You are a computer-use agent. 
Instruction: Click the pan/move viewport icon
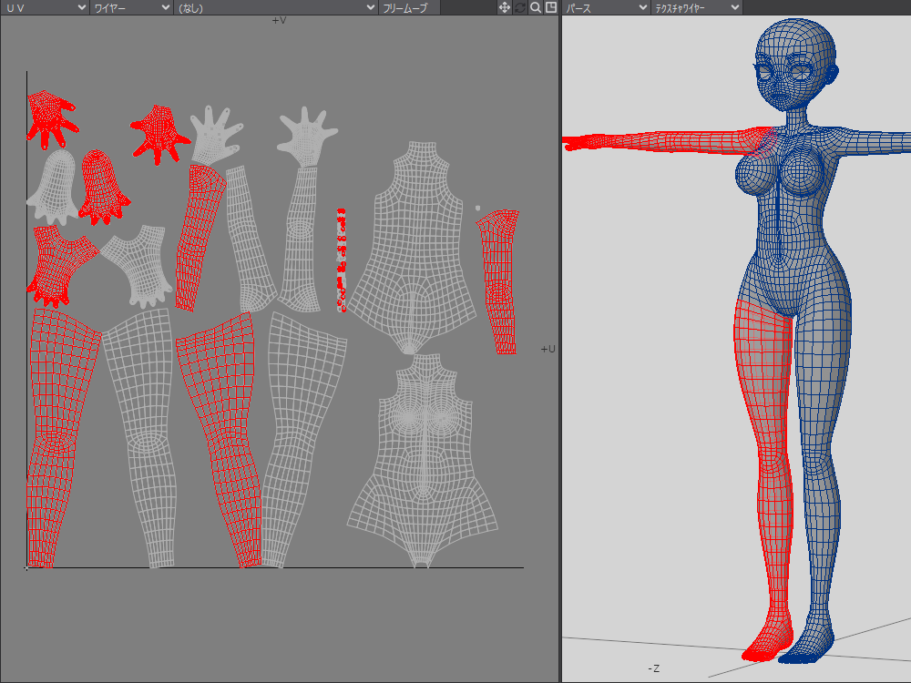[x=504, y=7]
